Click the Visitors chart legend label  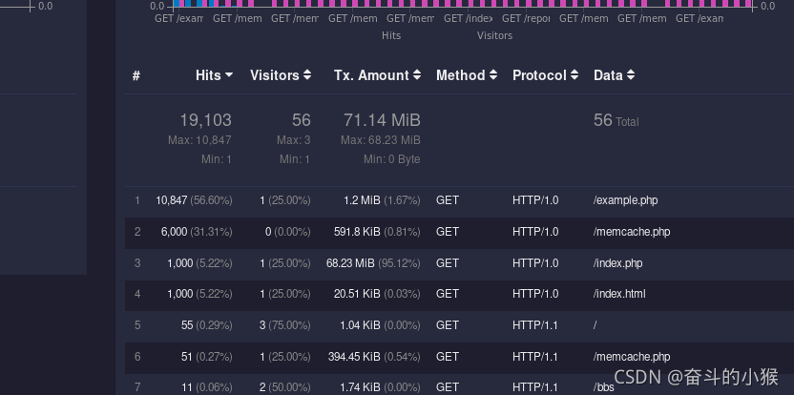tap(494, 35)
